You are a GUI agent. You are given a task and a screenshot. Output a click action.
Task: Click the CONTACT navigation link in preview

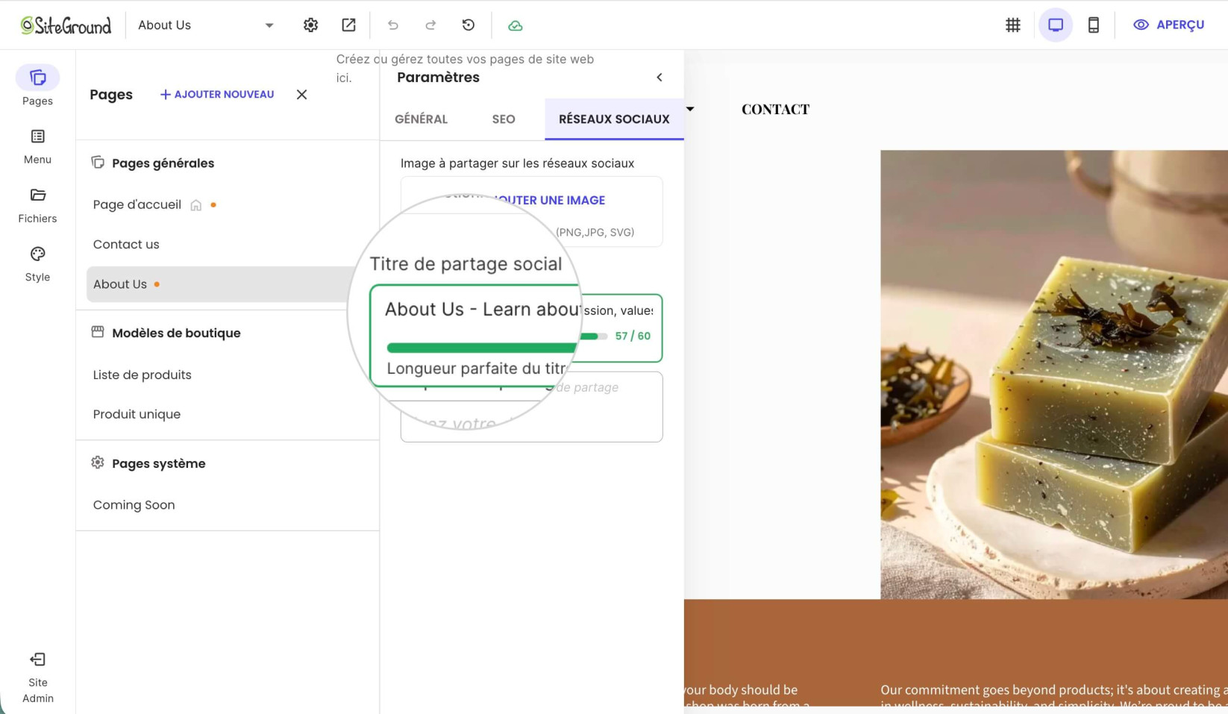[775, 110]
